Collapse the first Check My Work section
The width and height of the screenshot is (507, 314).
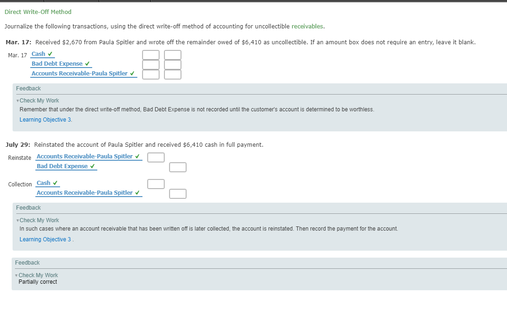pos(18,100)
